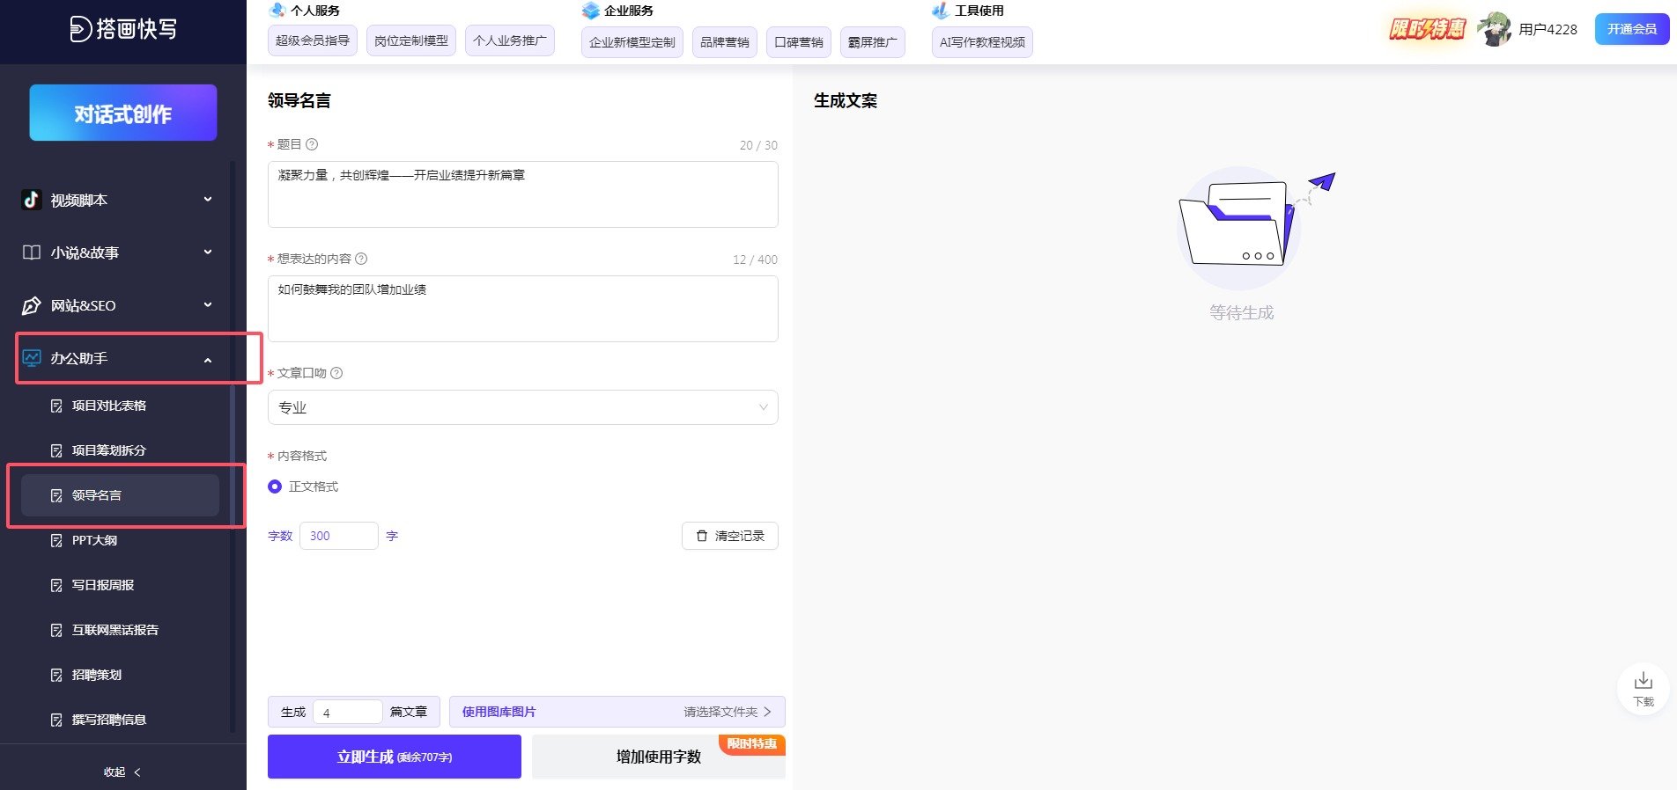
Task: Click the 个人服务 header icon
Action: (x=277, y=10)
